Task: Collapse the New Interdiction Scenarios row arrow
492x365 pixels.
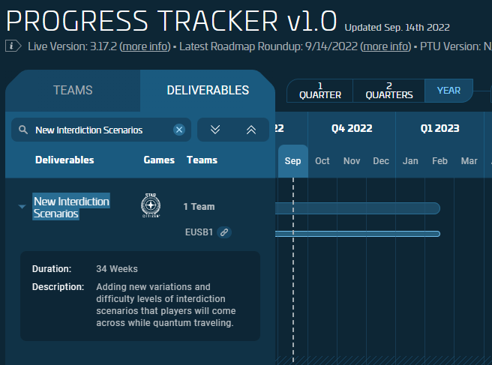Action: [22, 207]
